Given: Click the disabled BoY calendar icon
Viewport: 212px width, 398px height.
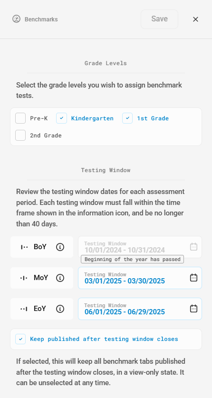Looking at the screenshot, I should (x=194, y=247).
